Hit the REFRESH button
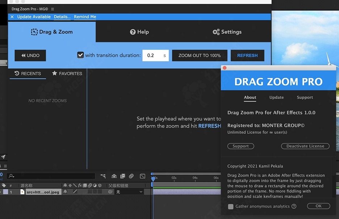Viewport: 339px width, 219px height. pyautogui.click(x=247, y=55)
